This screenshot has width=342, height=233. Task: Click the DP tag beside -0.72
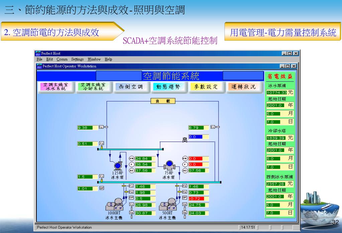click(x=185, y=198)
